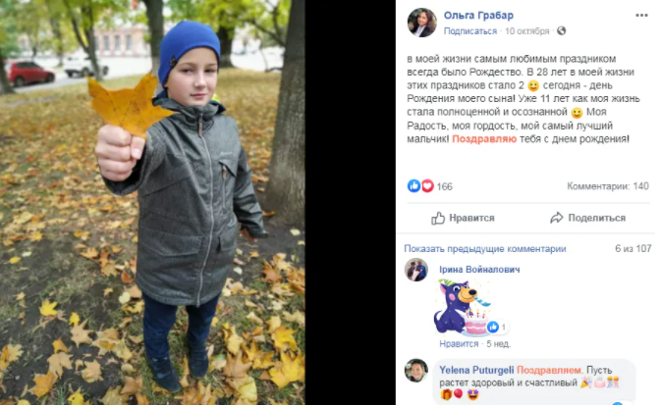Click the birthday dog sticker
This screenshot has height=406, width=662.
(x=463, y=307)
